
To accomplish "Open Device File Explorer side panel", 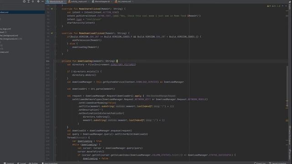I will coord(290,135).
